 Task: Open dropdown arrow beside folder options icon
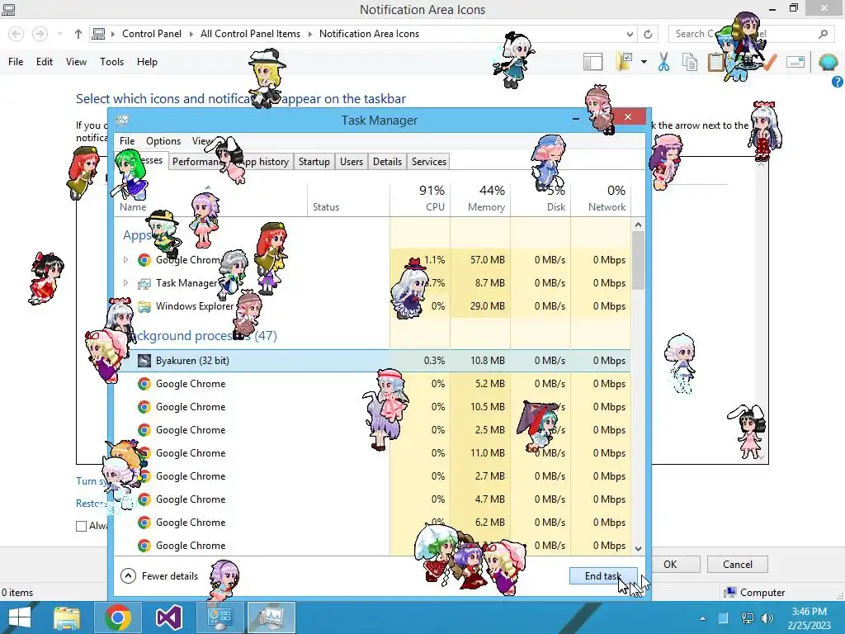click(x=644, y=62)
